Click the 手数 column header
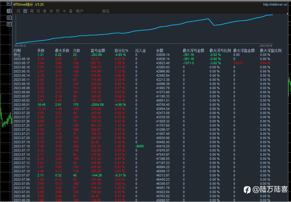This screenshot has width=291, height=202. (41, 50)
